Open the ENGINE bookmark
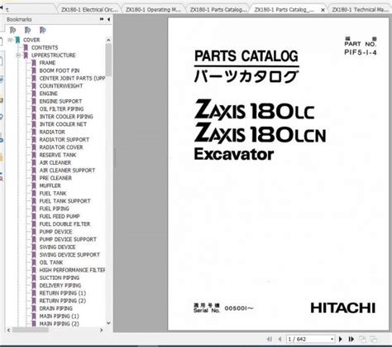The image size is (392, 347). 49,94
